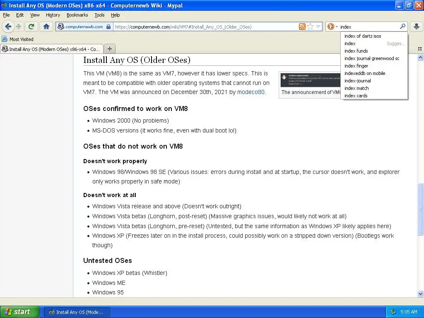Click the Windows ME list item
Image resolution: width=424 pixels, height=318 pixels.
[x=109, y=283]
